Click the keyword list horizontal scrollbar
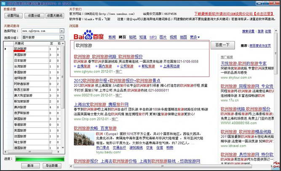 coord(32,152)
